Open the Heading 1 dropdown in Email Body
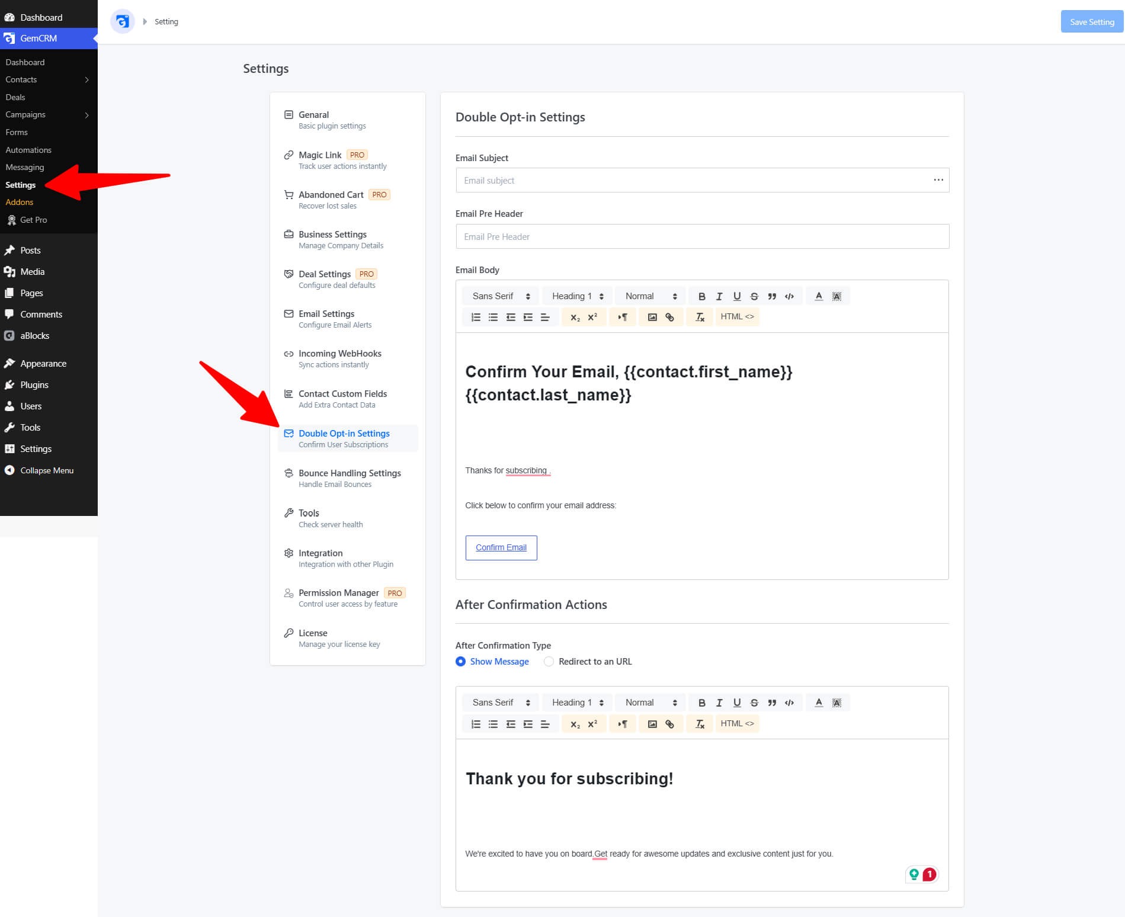Screen dimensions: 1125x917 (577, 296)
